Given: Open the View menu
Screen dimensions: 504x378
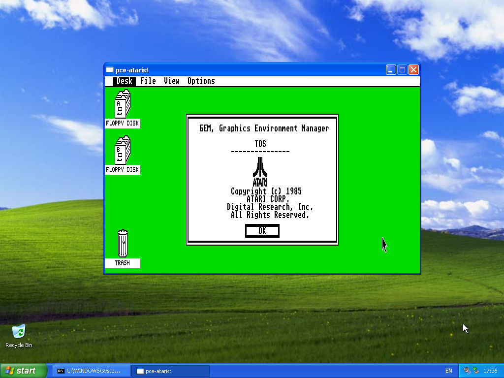Looking at the screenshot, I should point(172,81).
